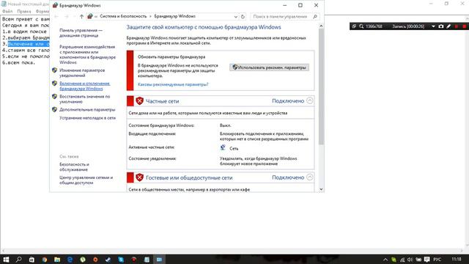Click the РУС language indicator

click(437, 259)
